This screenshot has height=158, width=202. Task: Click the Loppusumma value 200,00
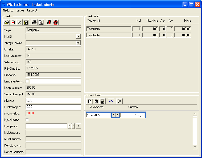pos(53,88)
